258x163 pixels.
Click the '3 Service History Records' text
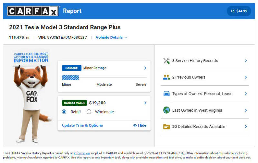point(195,61)
